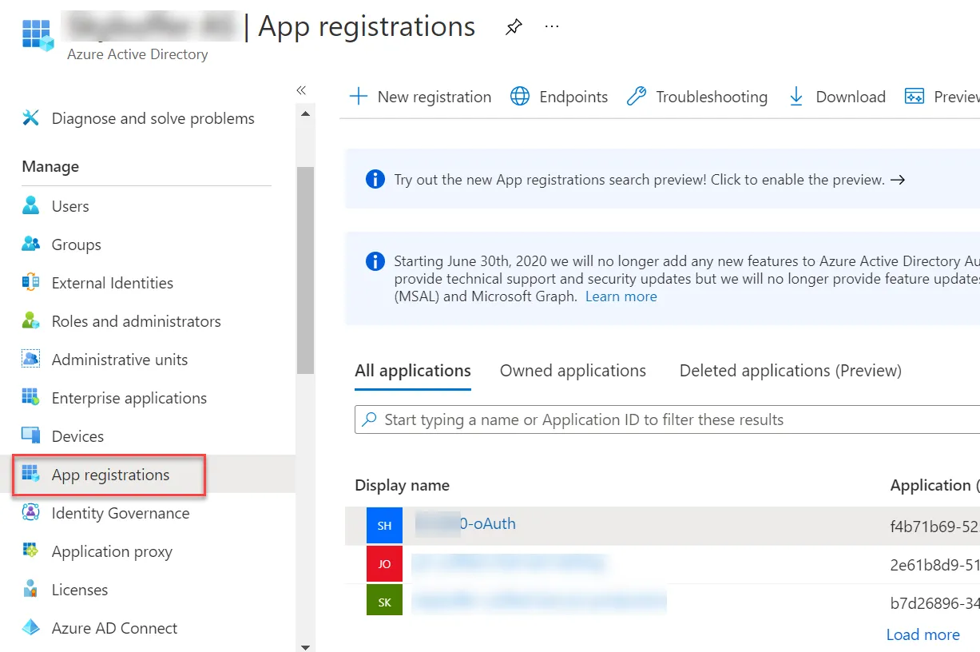Click Load more below the applications list
The image size is (980, 652).
(x=923, y=634)
